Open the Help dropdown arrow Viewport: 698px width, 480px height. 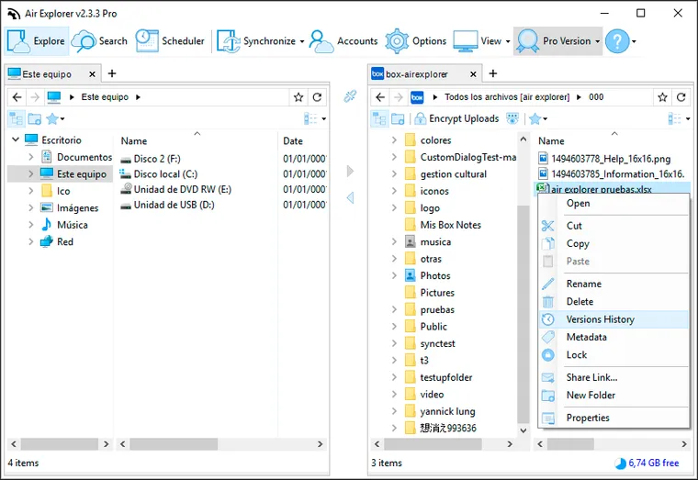tap(634, 41)
